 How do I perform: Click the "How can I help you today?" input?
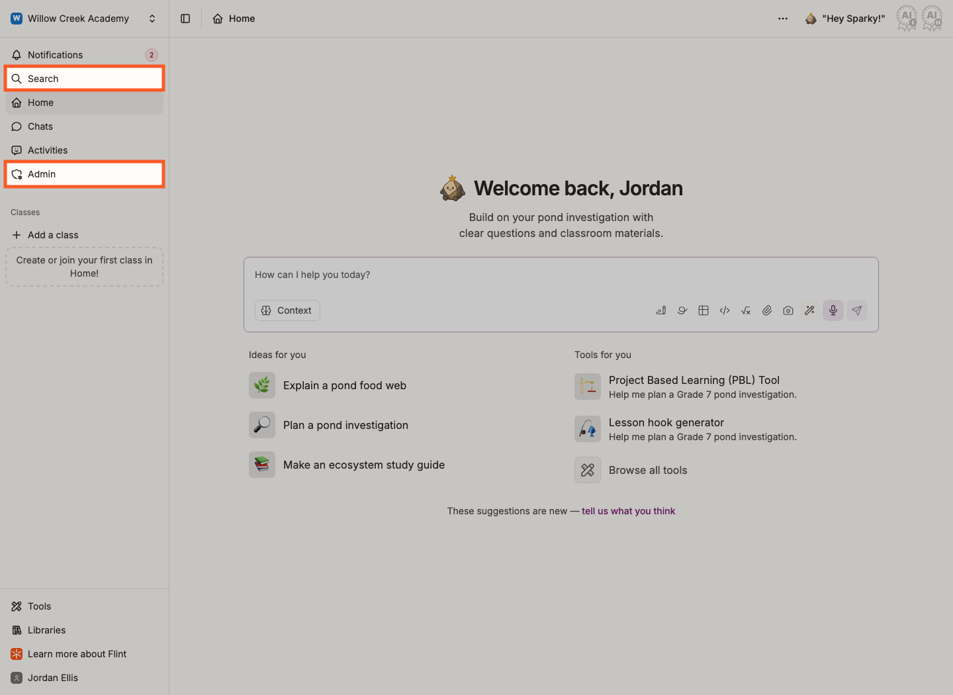click(561, 275)
